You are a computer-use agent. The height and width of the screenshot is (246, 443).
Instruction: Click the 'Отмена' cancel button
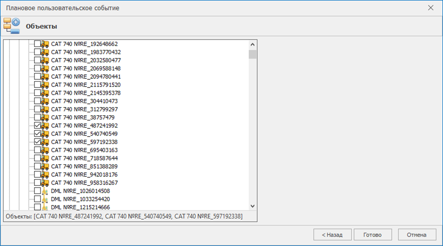417,235
